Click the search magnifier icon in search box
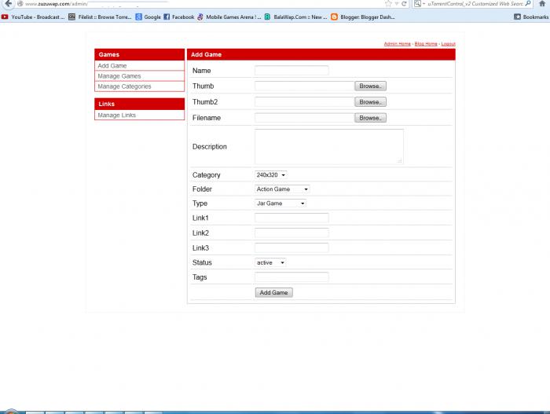Screen dimensions: 550x414 coord(528,3)
